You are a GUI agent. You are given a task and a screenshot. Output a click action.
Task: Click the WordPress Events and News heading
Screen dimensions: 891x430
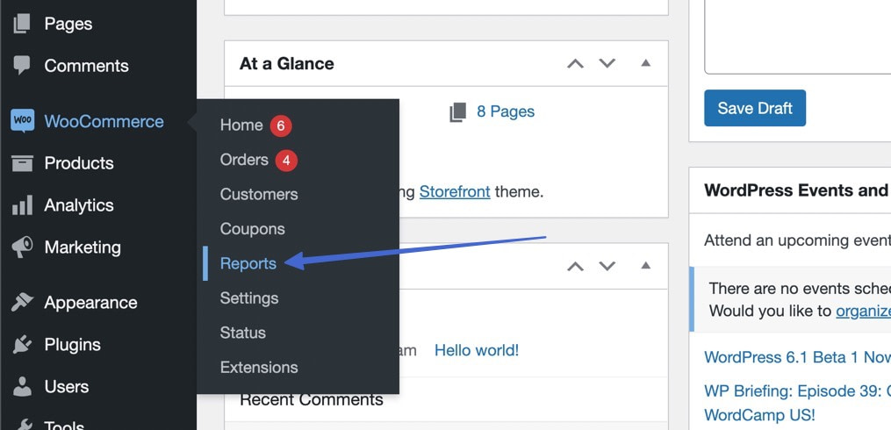pyautogui.click(x=797, y=190)
